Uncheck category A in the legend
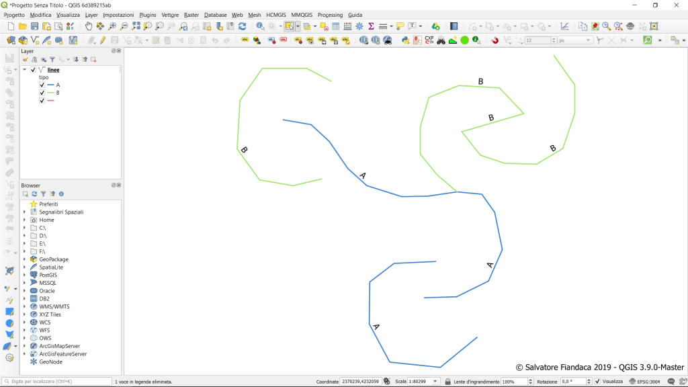The image size is (688, 387). coord(42,85)
